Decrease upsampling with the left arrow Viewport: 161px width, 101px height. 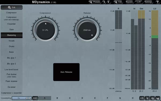[x=27, y=98]
